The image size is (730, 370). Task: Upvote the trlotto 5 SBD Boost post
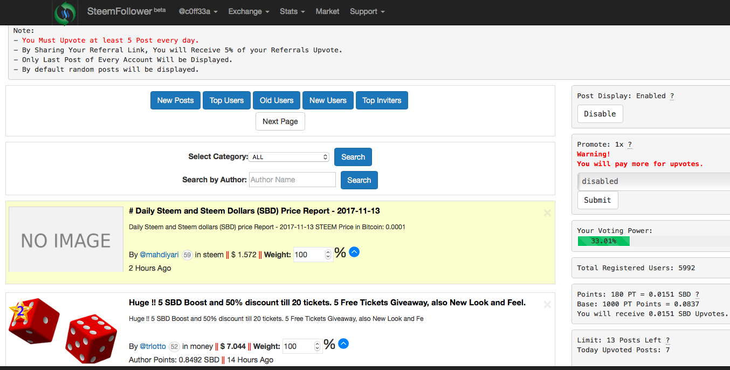pyautogui.click(x=343, y=344)
